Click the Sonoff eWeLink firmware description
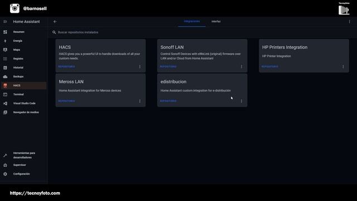Viewport: 357px width, 201px height. pos(201,56)
